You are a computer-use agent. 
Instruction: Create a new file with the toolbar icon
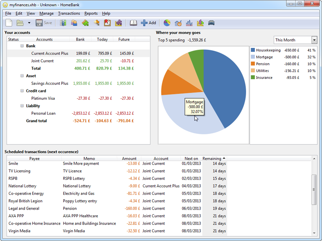(9, 23)
